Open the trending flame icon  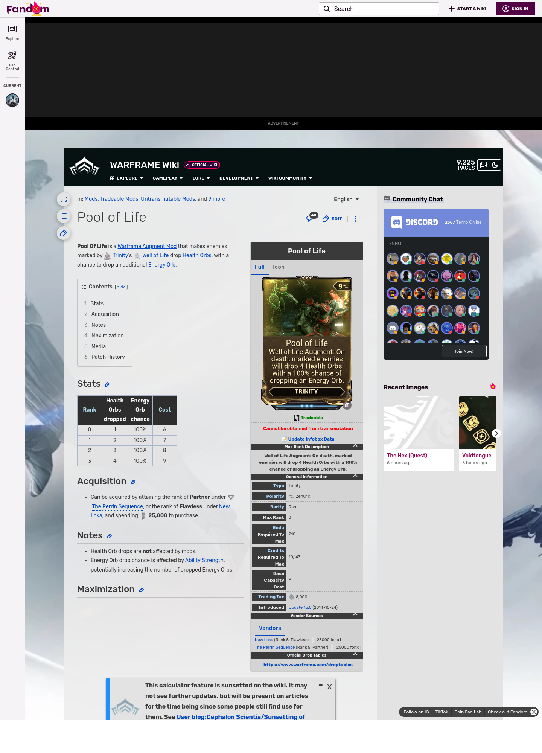point(493,386)
